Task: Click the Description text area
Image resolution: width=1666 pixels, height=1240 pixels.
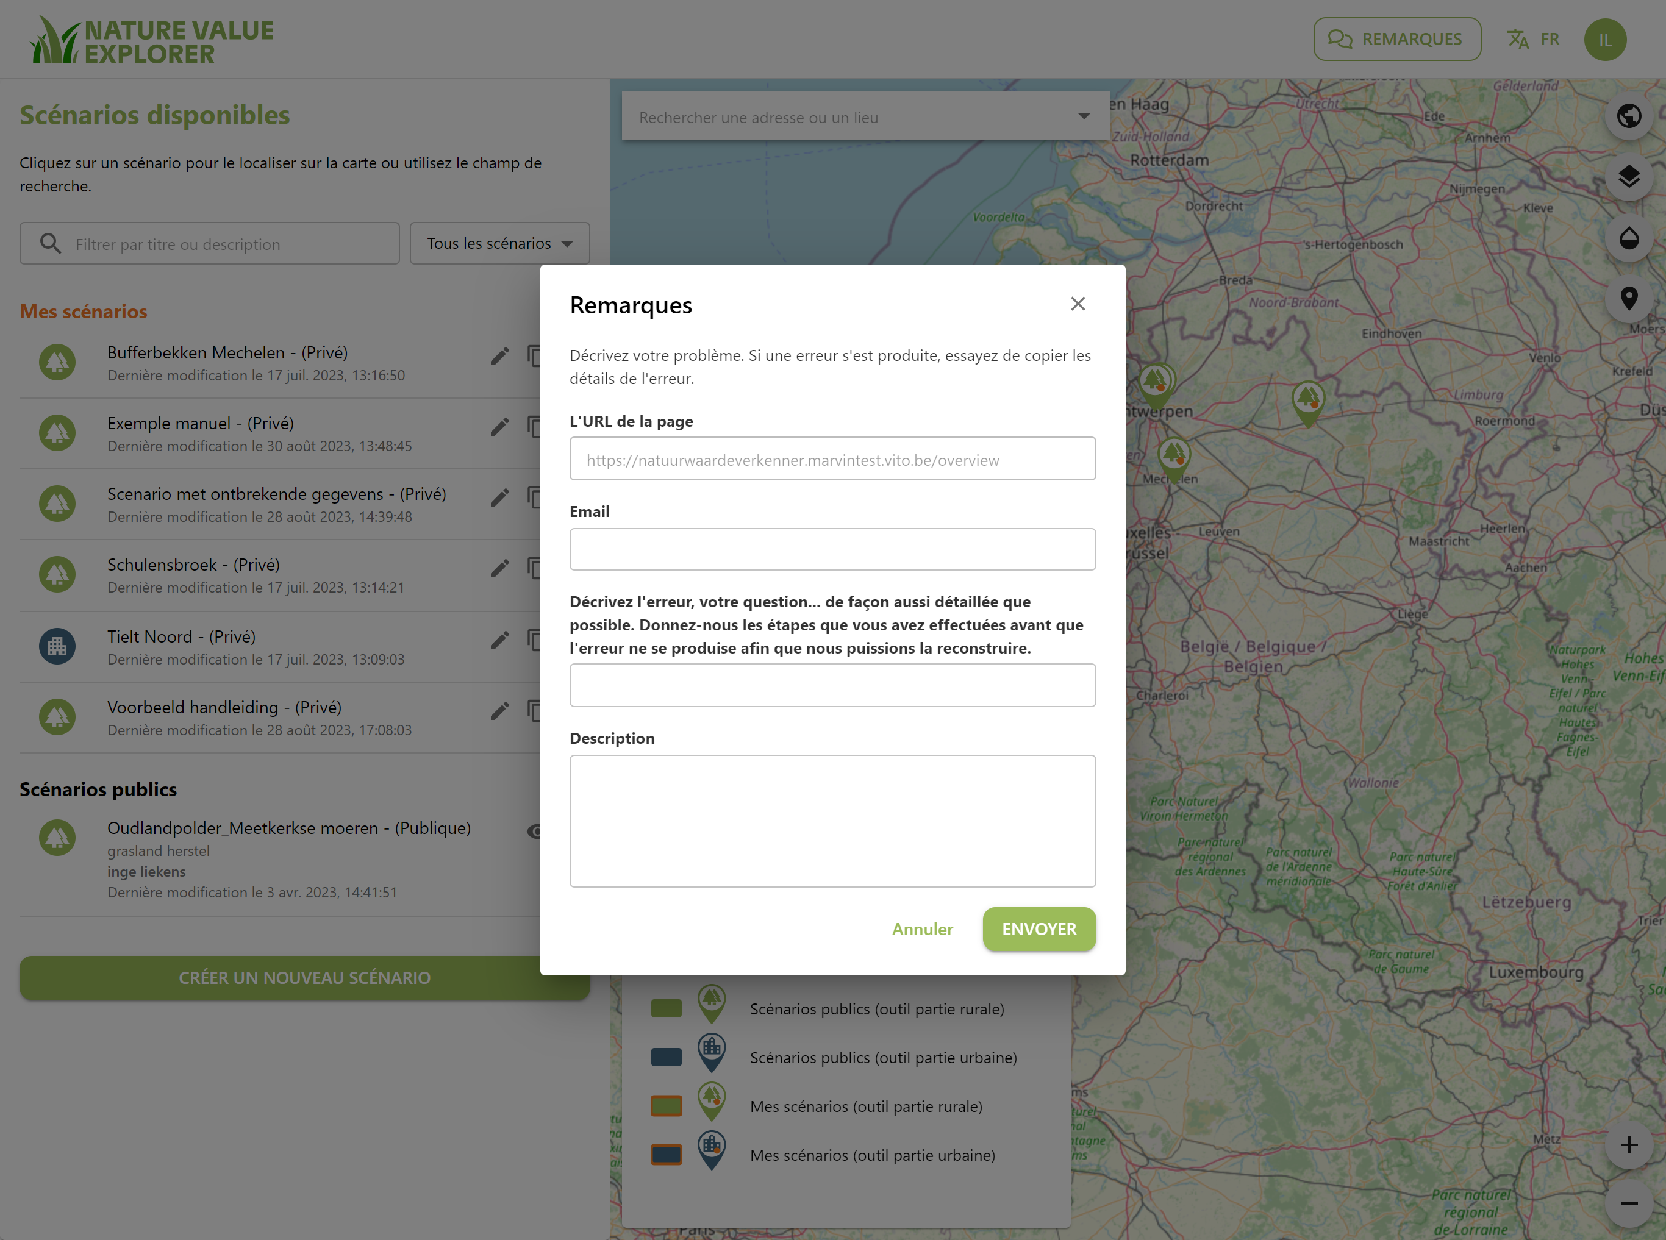Action: pyautogui.click(x=832, y=821)
